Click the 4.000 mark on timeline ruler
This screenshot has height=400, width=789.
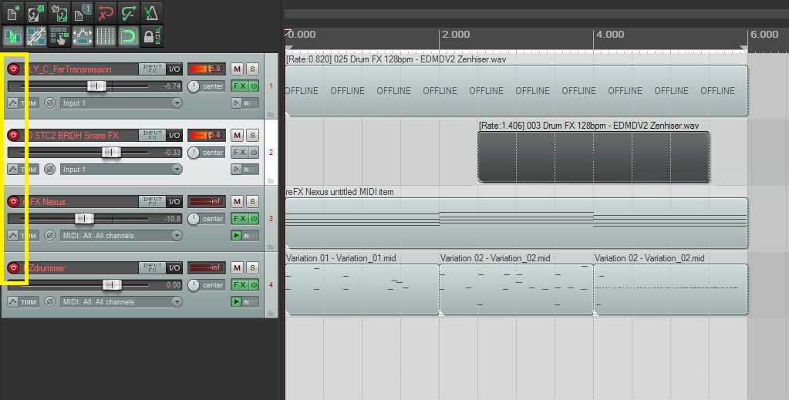(x=595, y=35)
